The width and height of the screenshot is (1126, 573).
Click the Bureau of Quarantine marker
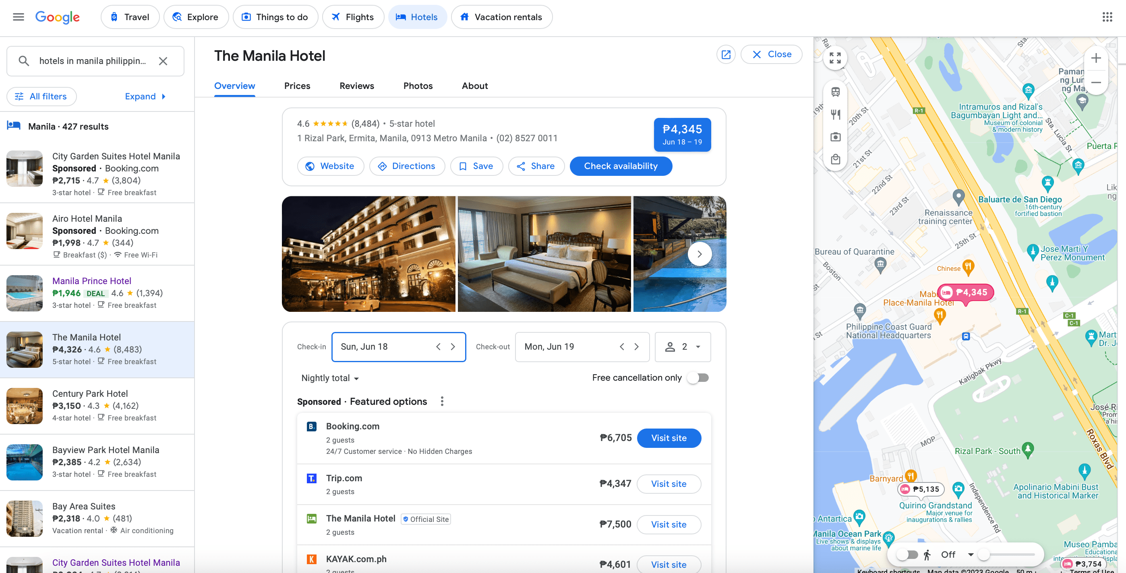pos(880,264)
